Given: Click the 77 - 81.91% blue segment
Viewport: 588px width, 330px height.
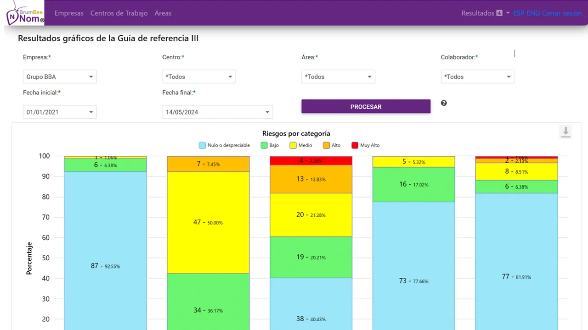Looking at the screenshot, I should 516,261.
